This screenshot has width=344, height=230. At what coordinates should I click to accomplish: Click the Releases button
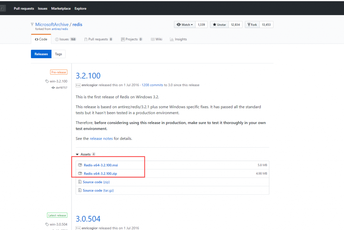click(41, 54)
